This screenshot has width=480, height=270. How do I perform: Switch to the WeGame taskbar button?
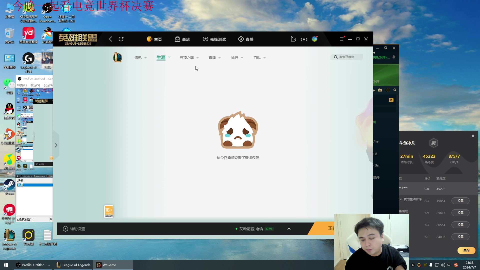(113, 265)
